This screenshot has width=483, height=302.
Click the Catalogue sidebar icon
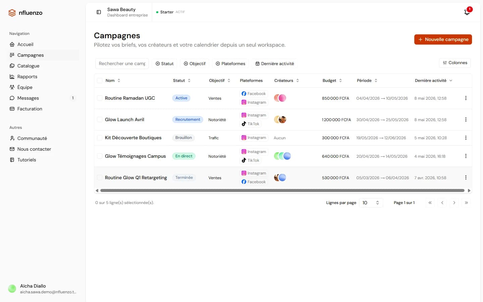12,66
